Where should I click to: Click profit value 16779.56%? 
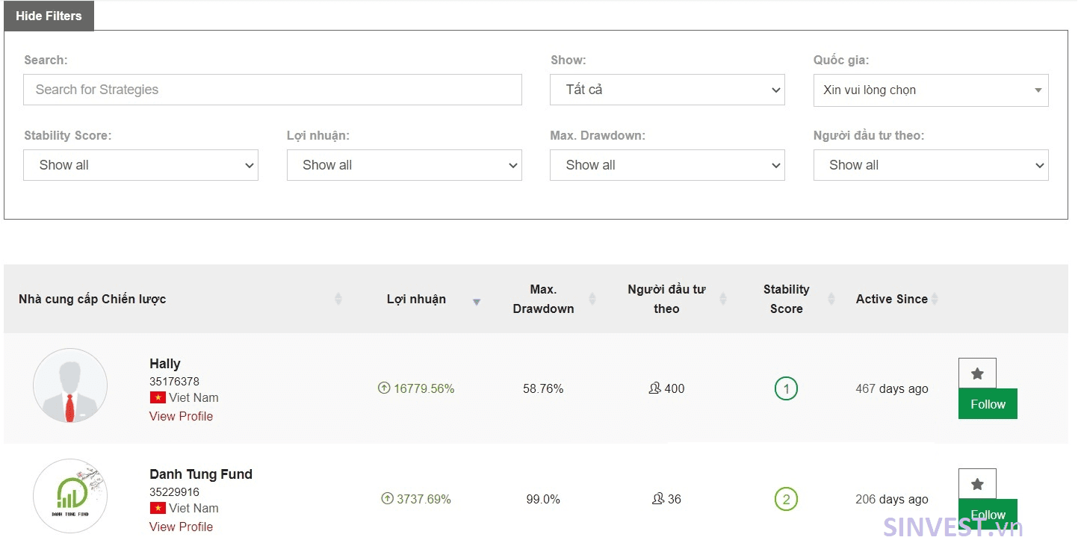424,388
